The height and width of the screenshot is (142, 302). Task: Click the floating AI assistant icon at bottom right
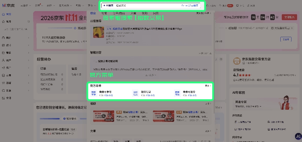299,136
